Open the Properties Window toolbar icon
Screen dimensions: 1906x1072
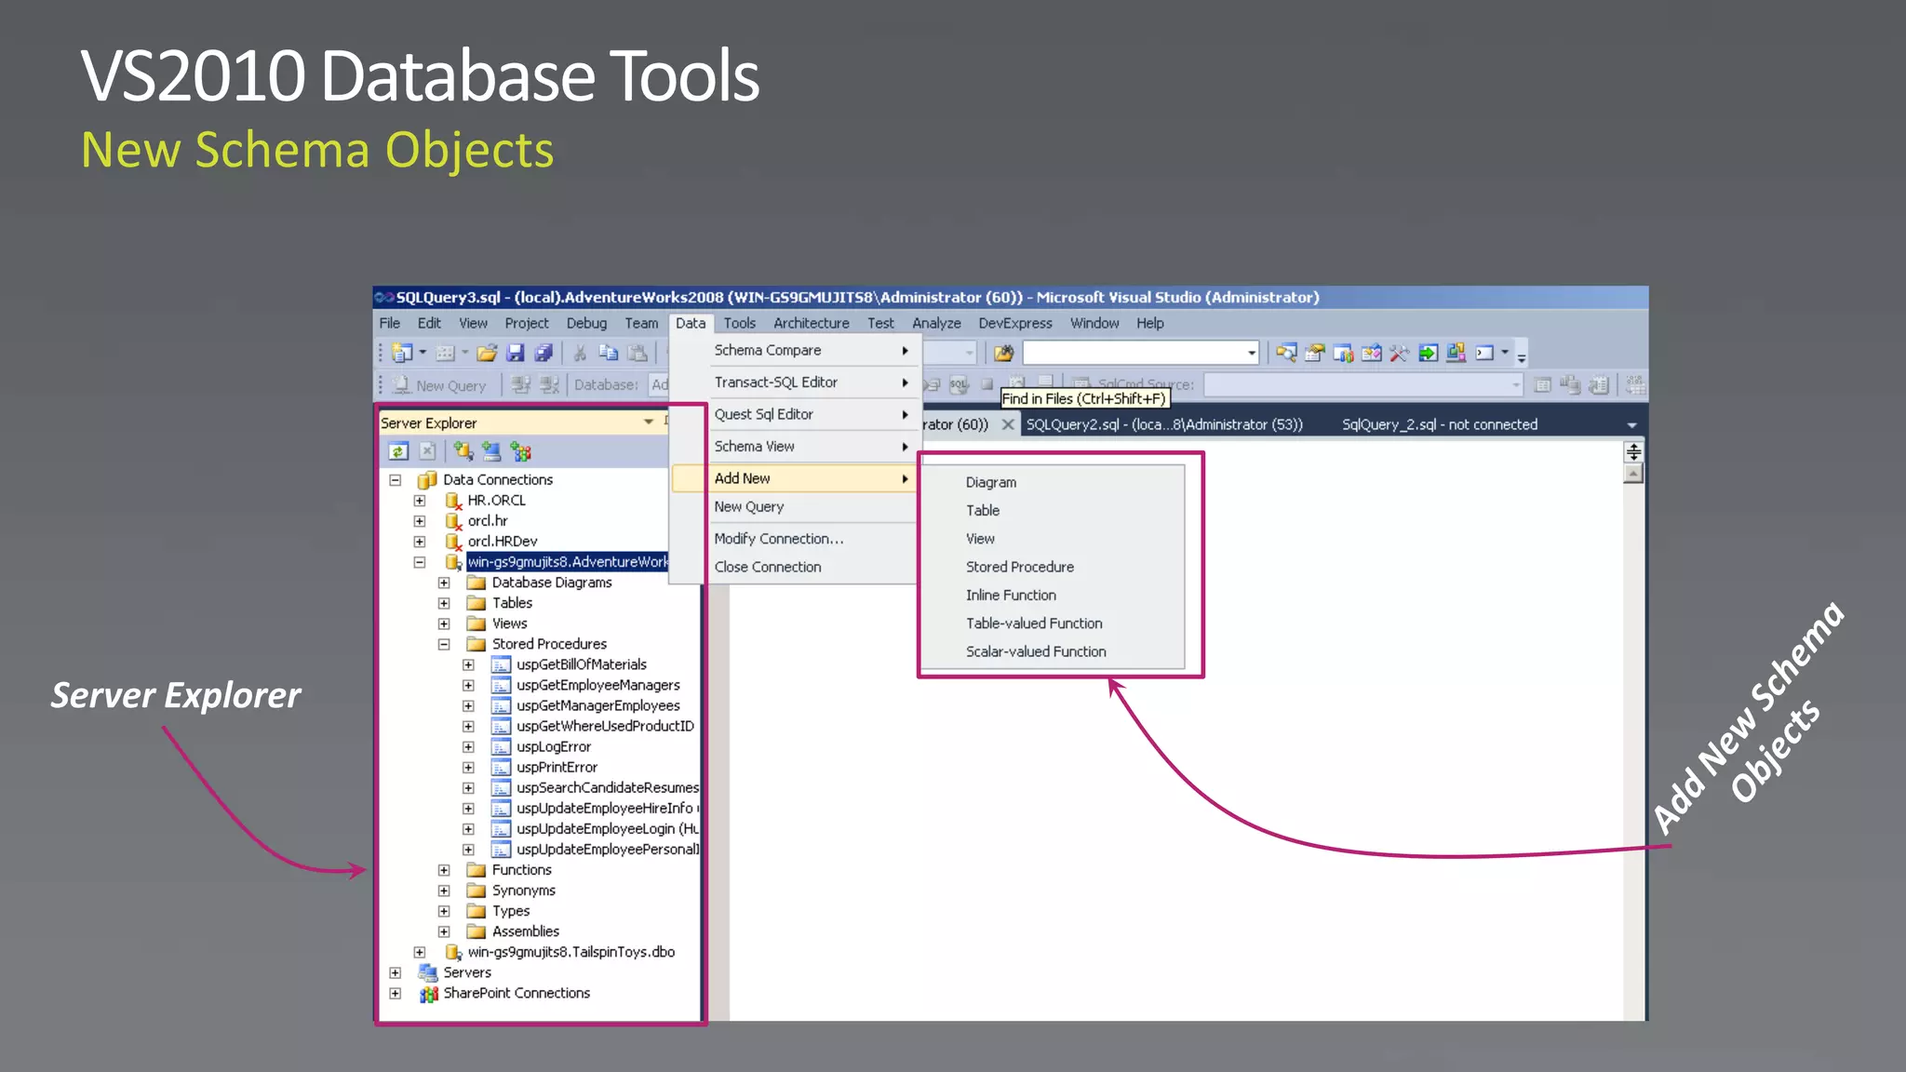tap(1314, 353)
